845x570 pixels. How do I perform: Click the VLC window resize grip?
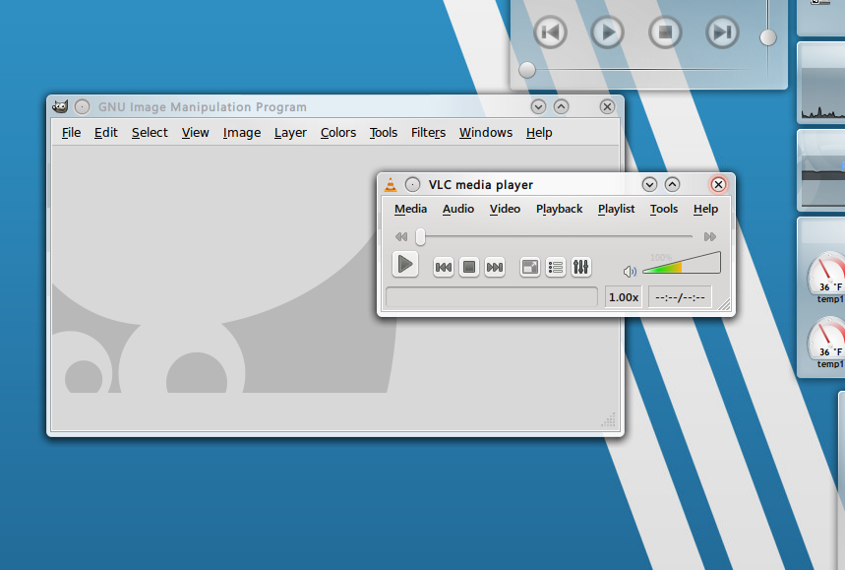point(724,305)
